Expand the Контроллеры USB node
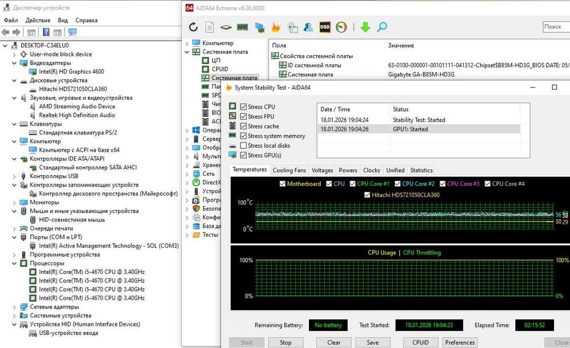The image size is (570, 348). [x=14, y=176]
